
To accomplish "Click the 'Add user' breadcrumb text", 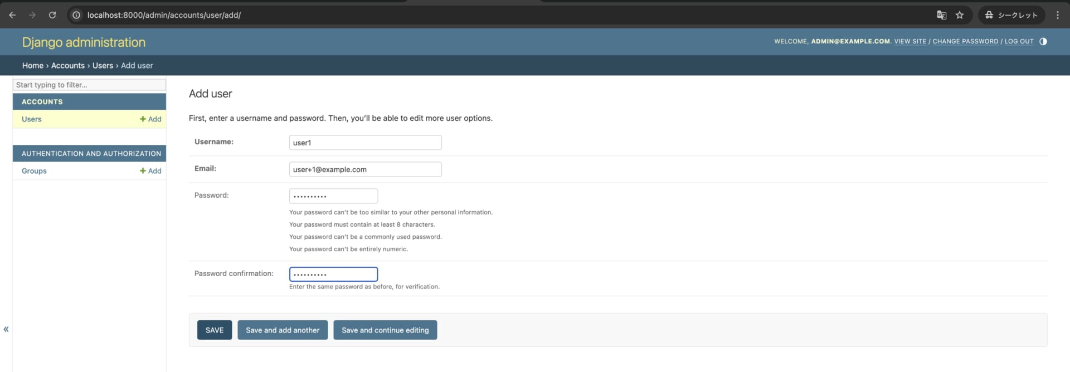I will pyautogui.click(x=137, y=65).
